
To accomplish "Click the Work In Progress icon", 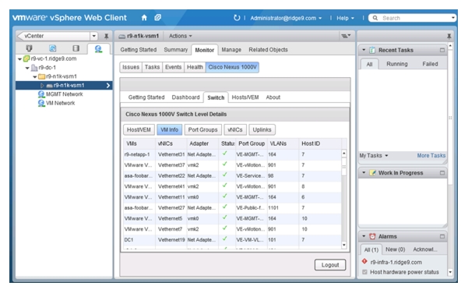I will click(x=372, y=173).
